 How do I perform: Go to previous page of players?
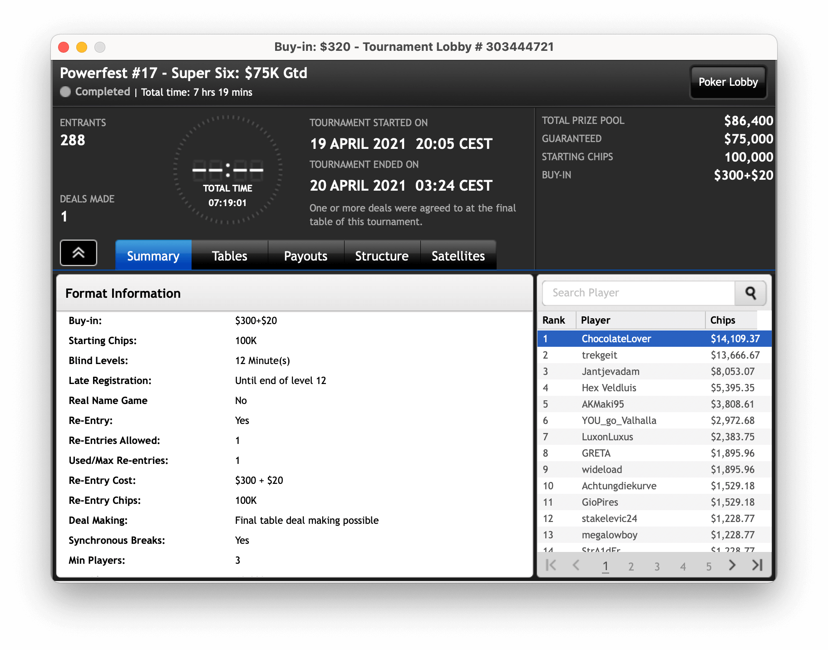coord(576,565)
